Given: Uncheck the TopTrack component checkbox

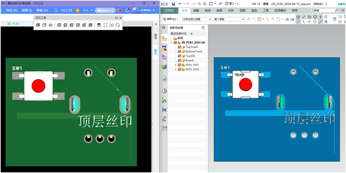Looking at the screenshot, I should tap(180, 47).
